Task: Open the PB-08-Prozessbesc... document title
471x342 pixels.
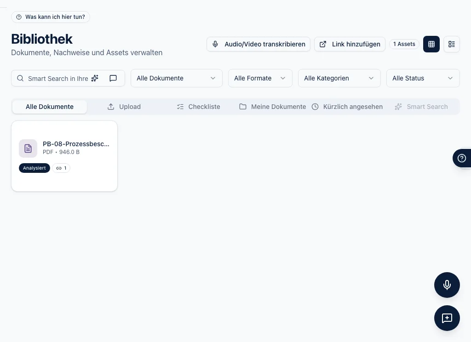Action: (76, 144)
